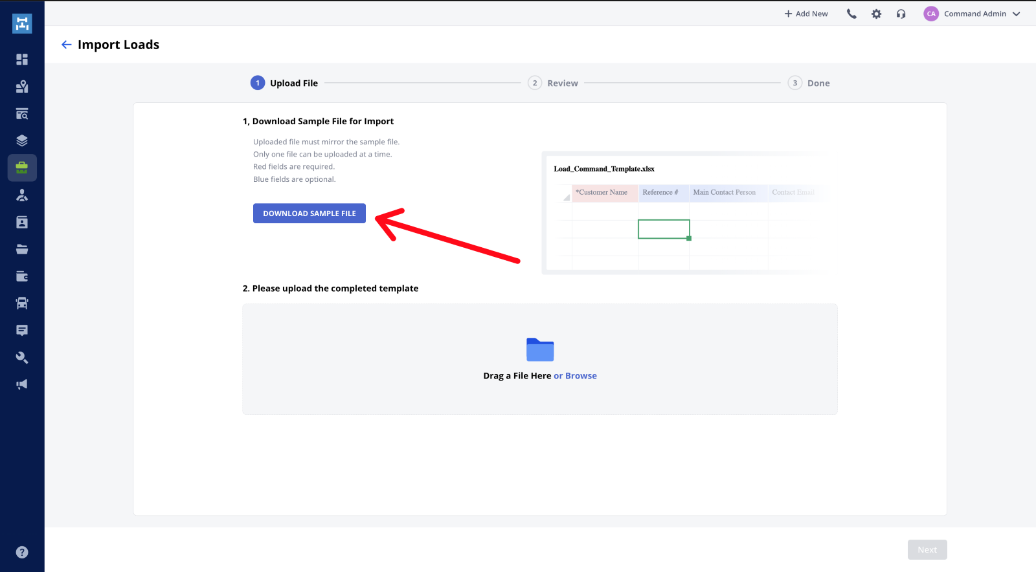Click the file drop zone area
The height and width of the screenshot is (572, 1036).
[540, 359]
